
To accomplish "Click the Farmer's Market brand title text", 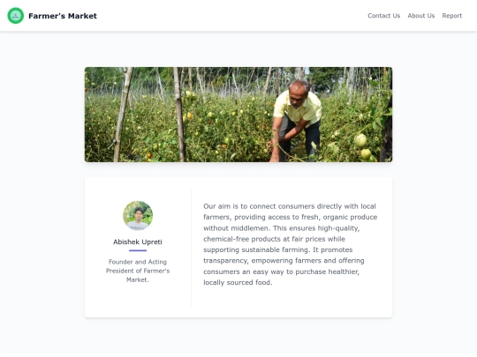I will coord(63,16).
